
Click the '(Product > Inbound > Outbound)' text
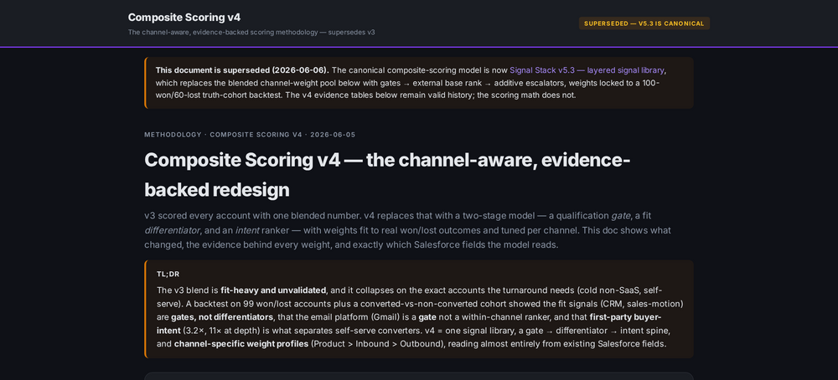377,344
